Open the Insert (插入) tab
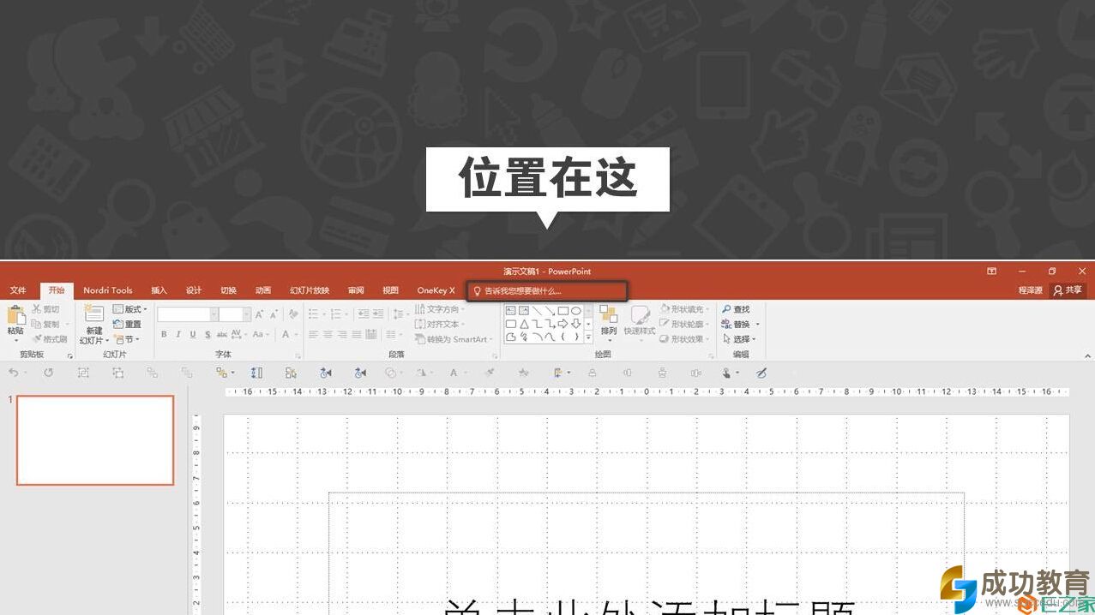1095x615 pixels. click(159, 290)
